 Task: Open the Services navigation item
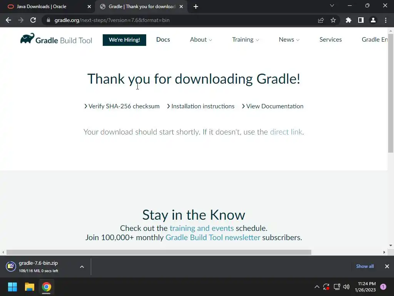coord(331,40)
